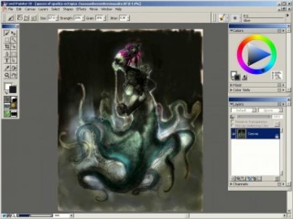The height and width of the screenshot is (219, 293).
Task: Open the Layers palette flyout menu arrow
Action: (283, 104)
